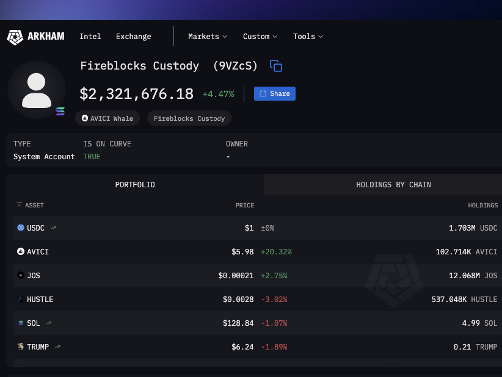Click the AVICI Whale tag
502x377 pixels.
[x=107, y=118]
